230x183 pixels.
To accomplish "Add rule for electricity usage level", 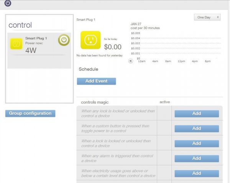I will 196,173.
